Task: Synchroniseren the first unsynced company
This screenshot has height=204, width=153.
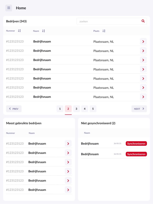Action: [136, 143]
